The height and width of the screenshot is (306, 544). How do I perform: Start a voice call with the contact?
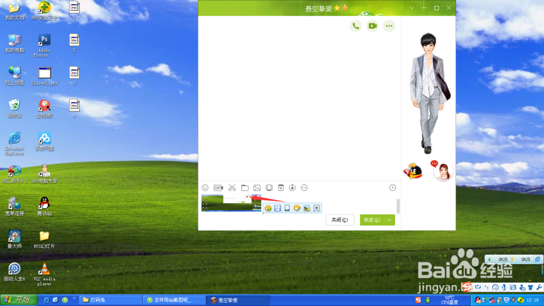click(x=356, y=26)
